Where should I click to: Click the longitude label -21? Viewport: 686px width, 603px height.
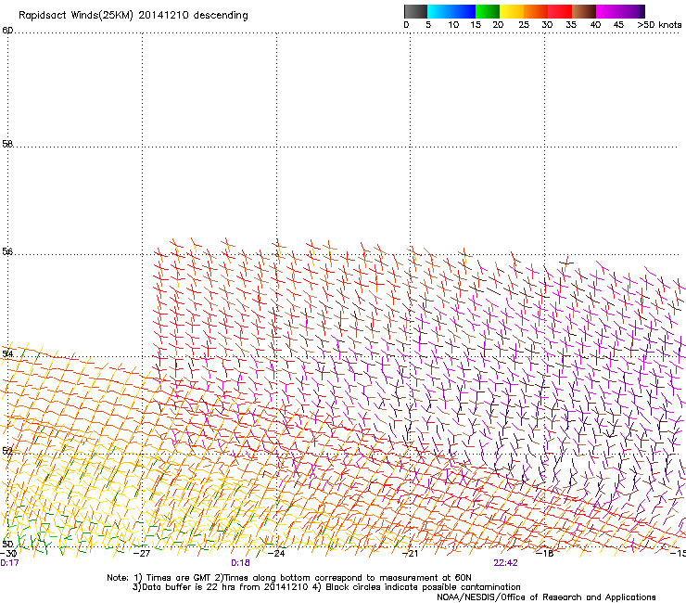(410, 553)
